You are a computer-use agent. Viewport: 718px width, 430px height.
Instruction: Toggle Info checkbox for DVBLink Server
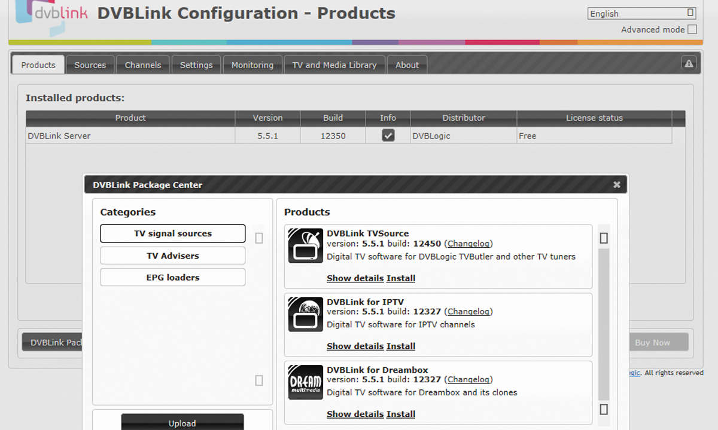[388, 136]
